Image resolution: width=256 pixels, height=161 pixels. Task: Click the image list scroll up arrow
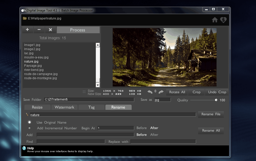pyautogui.click(x=98, y=45)
